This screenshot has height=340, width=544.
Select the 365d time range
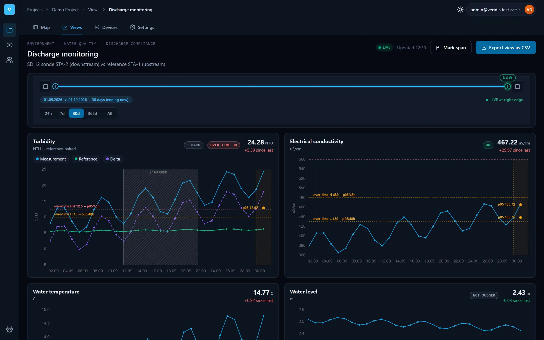coord(92,113)
